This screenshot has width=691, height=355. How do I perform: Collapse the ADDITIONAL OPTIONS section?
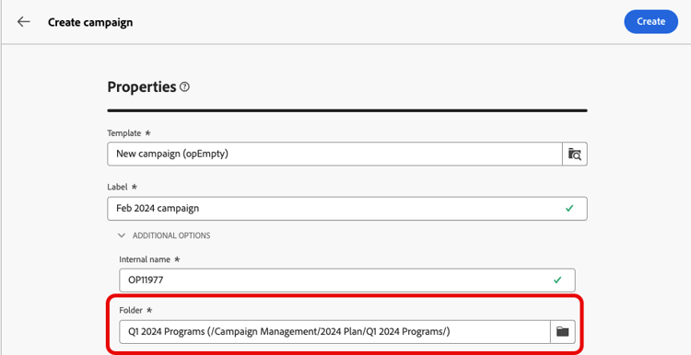point(164,235)
